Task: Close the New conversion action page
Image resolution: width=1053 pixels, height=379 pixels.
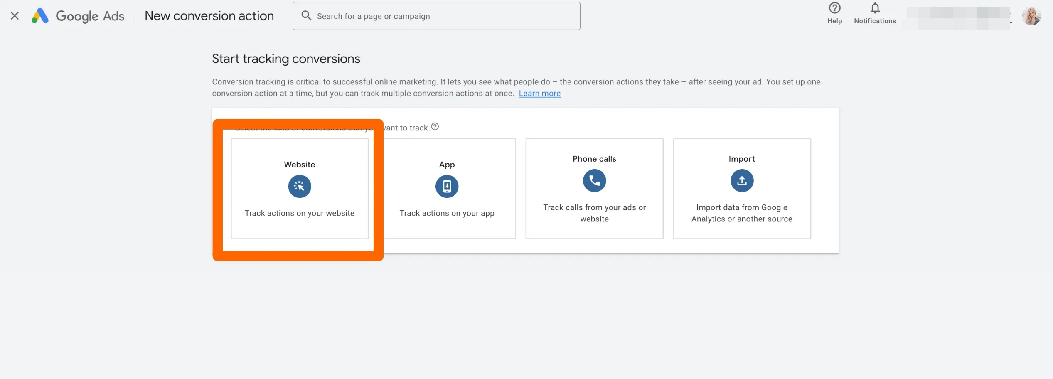Action: click(x=15, y=16)
